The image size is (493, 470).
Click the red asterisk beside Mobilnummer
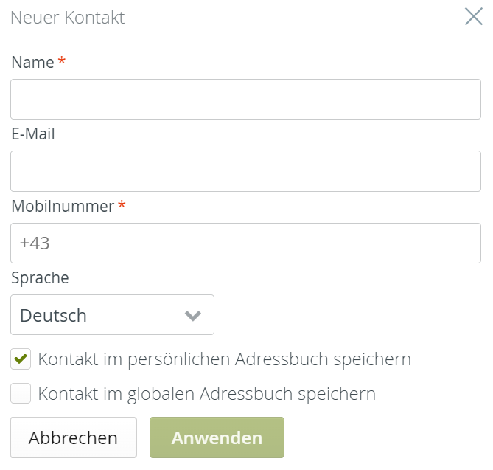[x=122, y=205]
